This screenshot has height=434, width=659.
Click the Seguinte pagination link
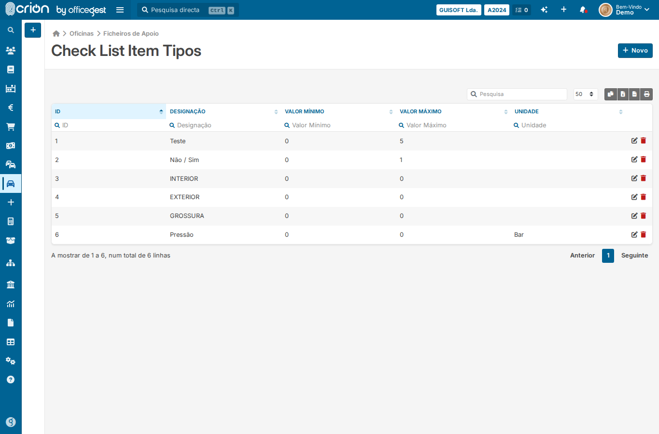tap(634, 256)
